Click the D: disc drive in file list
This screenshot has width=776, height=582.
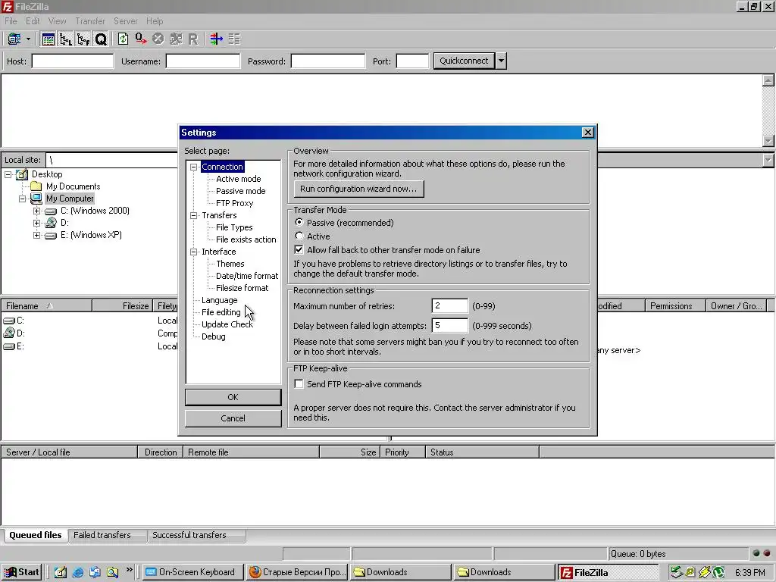[x=9, y=333]
